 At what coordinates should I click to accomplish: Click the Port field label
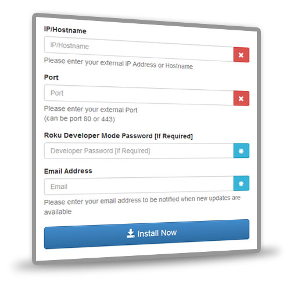(51, 78)
